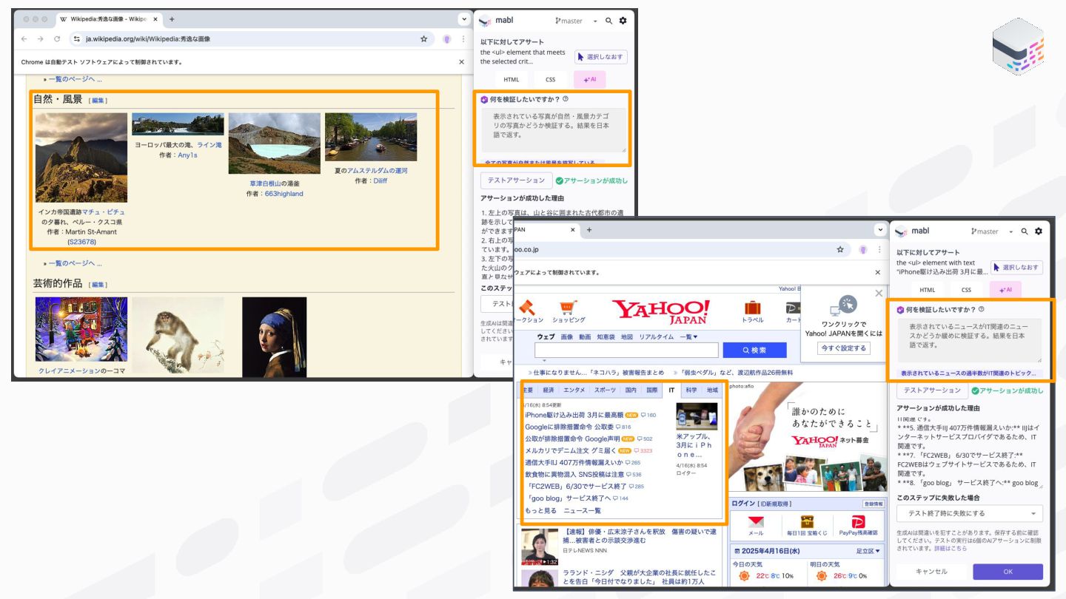1066x599 pixels.
Task: Select the AI tab in lower mabl panel
Action: (x=1005, y=290)
